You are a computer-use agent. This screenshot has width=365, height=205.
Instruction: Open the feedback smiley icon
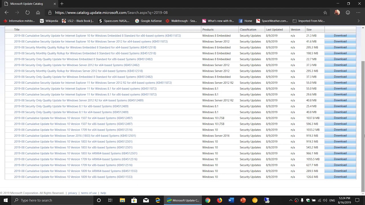click(x=348, y=13)
